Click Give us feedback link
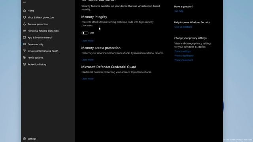Screen dimensions: 253x142 coord(183,27)
